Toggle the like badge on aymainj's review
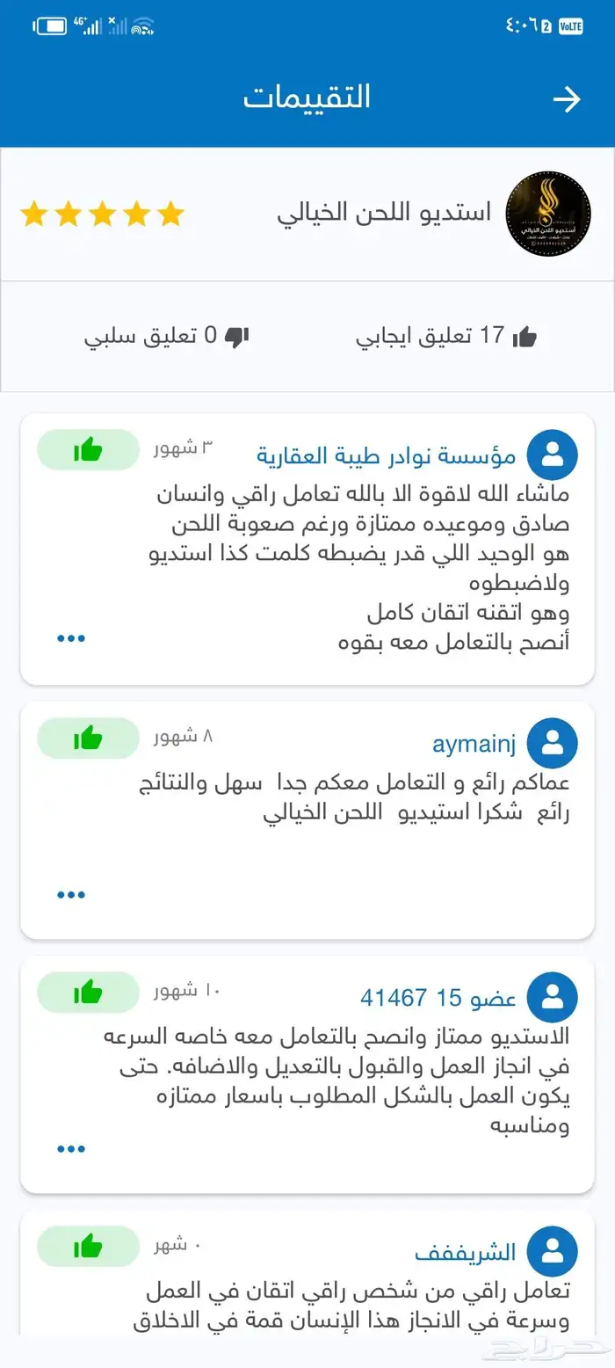The height and width of the screenshot is (1368, 615). [88, 739]
